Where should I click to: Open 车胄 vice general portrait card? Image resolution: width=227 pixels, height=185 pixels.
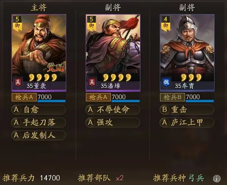[x=187, y=53]
